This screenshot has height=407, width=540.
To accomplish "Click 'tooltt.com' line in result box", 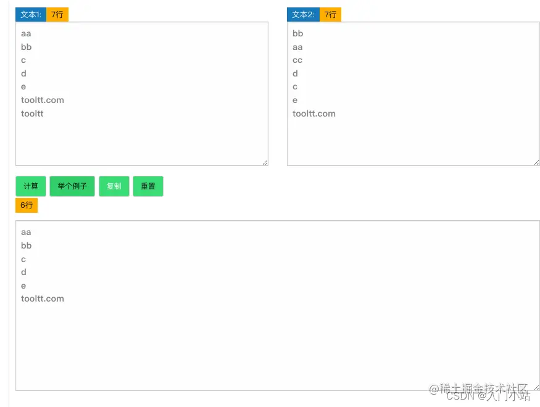I will (x=43, y=298).
